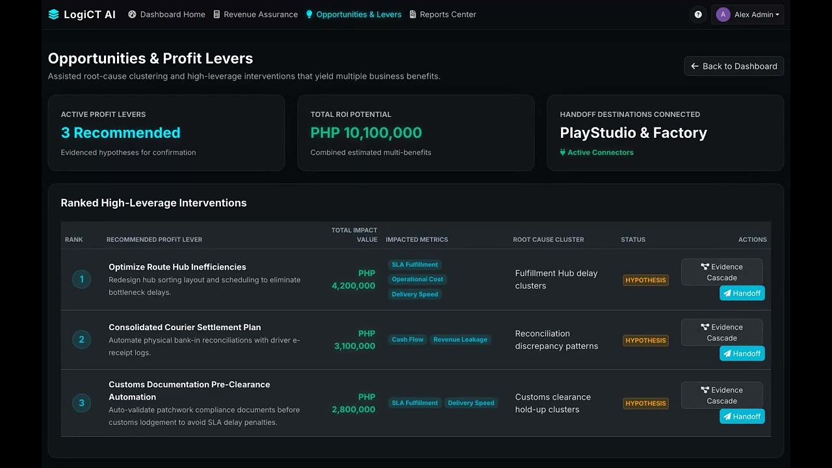832x468 pixels.
Task: Click rank 2 circle badge
Action: pyautogui.click(x=81, y=339)
